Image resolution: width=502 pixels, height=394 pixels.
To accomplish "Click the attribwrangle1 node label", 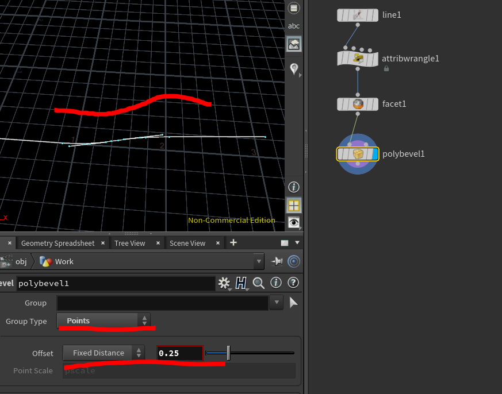I will tap(411, 59).
